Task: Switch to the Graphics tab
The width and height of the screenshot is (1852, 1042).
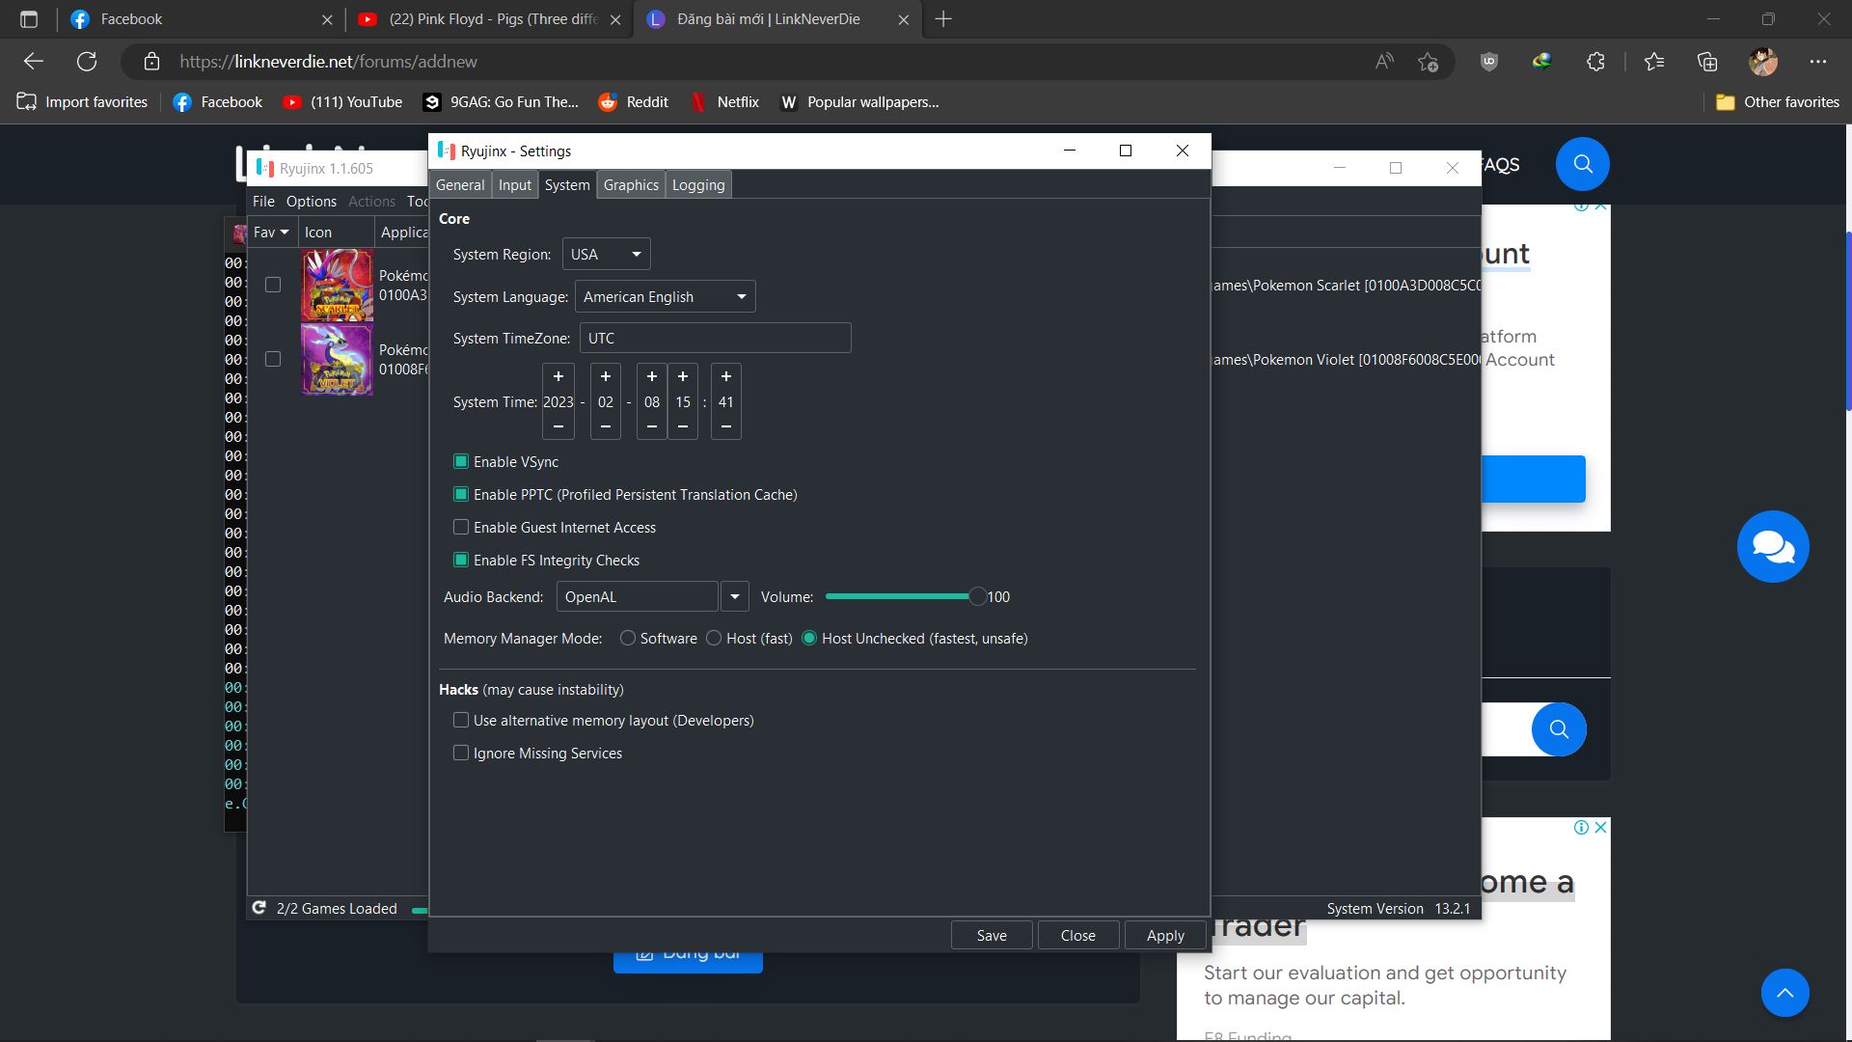Action: pos(631,185)
